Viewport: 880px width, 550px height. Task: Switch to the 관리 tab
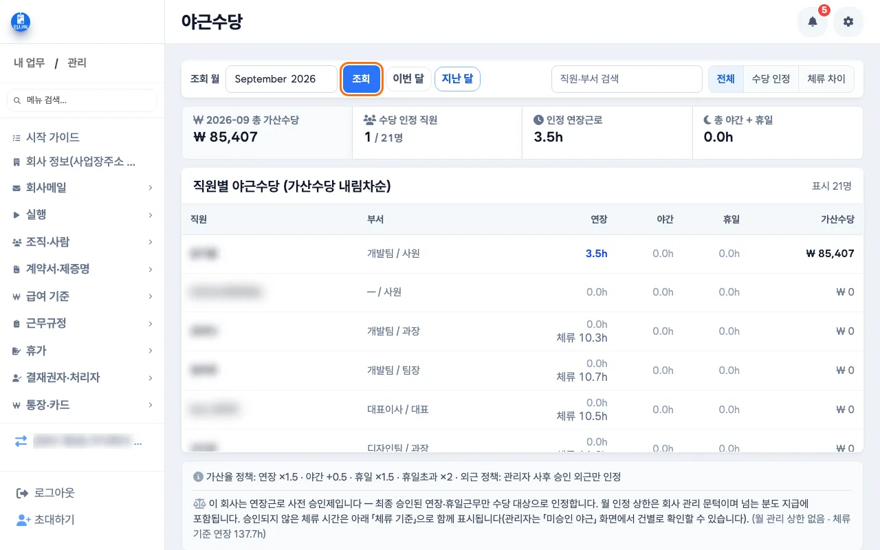pos(77,63)
